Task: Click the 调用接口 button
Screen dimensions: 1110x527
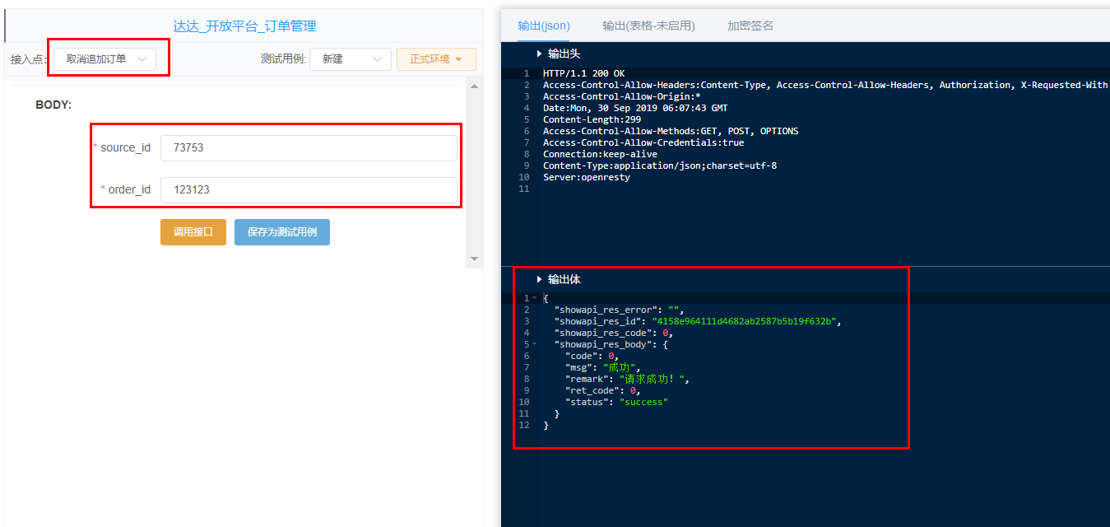Action: (193, 232)
